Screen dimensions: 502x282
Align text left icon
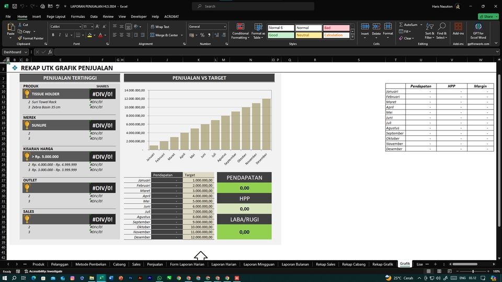tap(115, 35)
